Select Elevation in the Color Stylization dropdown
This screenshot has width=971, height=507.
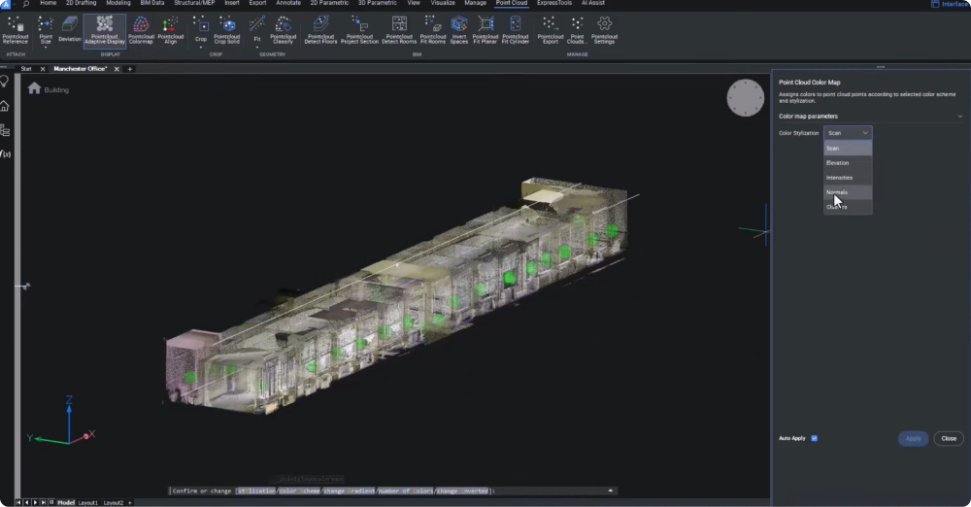click(x=837, y=163)
